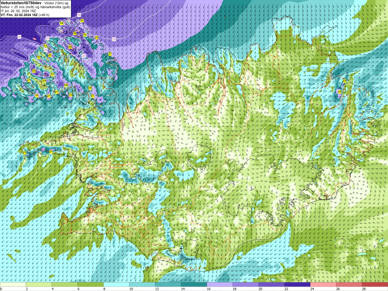Select the dark teal 14–16 legend swatch
The height and width of the screenshot is (291, 388).
point(194,285)
